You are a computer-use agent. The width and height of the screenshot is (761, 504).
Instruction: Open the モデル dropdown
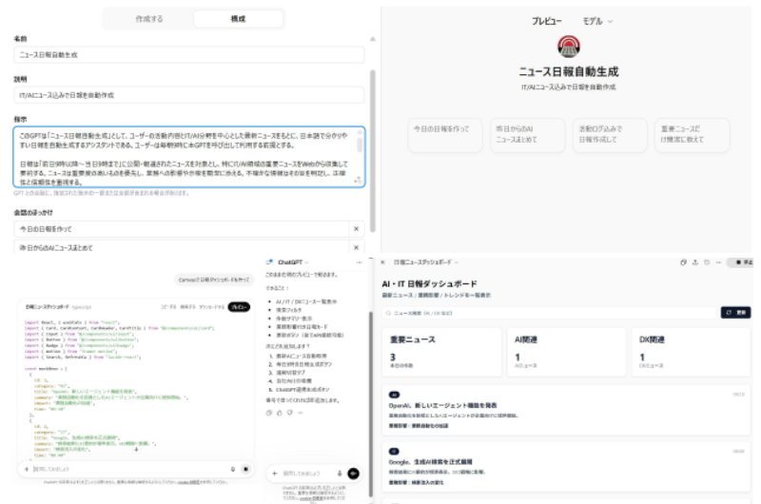[x=597, y=21]
